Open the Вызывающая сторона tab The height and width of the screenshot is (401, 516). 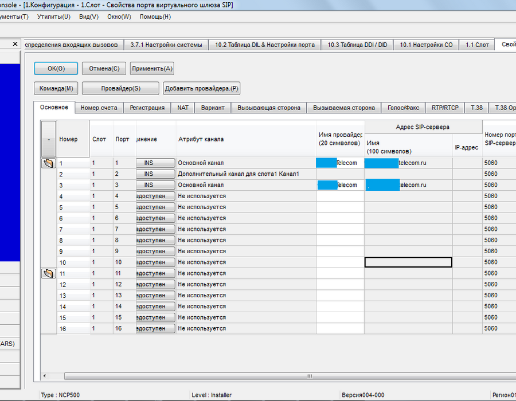click(269, 108)
